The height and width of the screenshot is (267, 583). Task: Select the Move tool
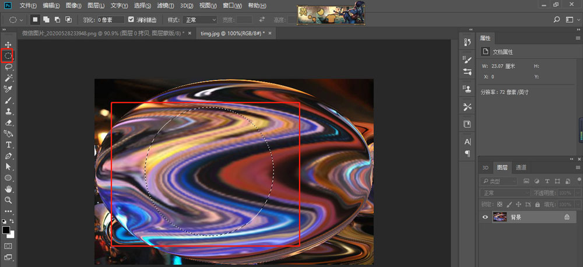pos(8,45)
